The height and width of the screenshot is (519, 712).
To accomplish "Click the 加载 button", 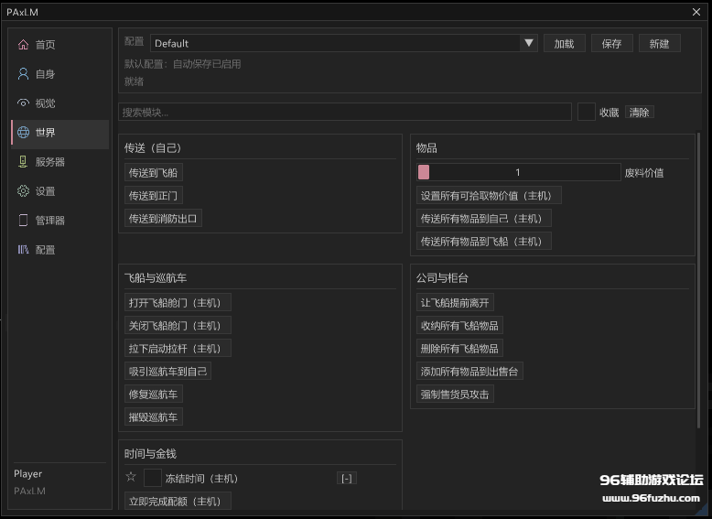I will 564,44.
